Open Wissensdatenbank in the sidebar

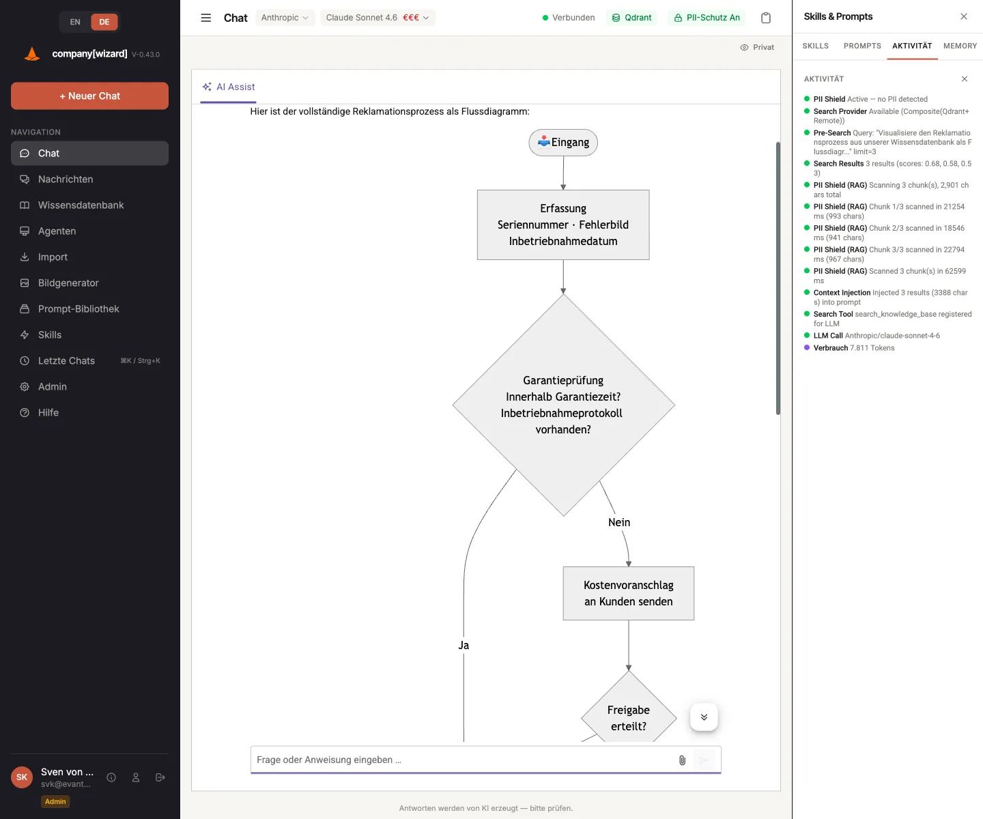[89, 205]
